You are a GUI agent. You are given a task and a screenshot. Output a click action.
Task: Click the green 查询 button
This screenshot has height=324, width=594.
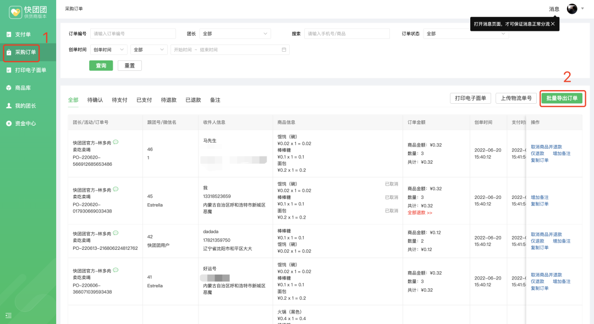tap(101, 65)
